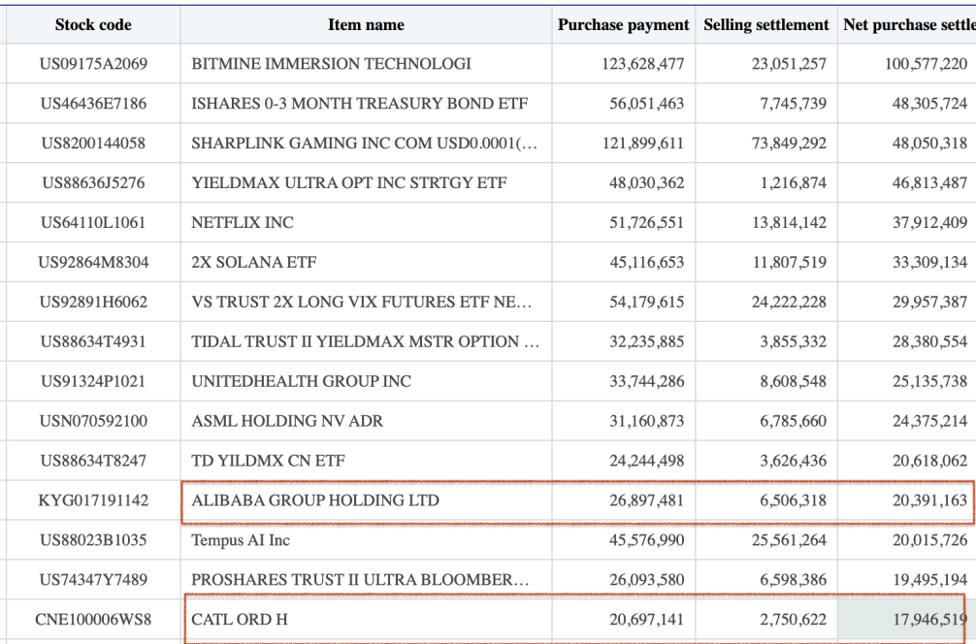This screenshot has width=976, height=644.
Task: Select the BITMINE IMMERSION TECHNOLOGI item name
Action: [331, 64]
